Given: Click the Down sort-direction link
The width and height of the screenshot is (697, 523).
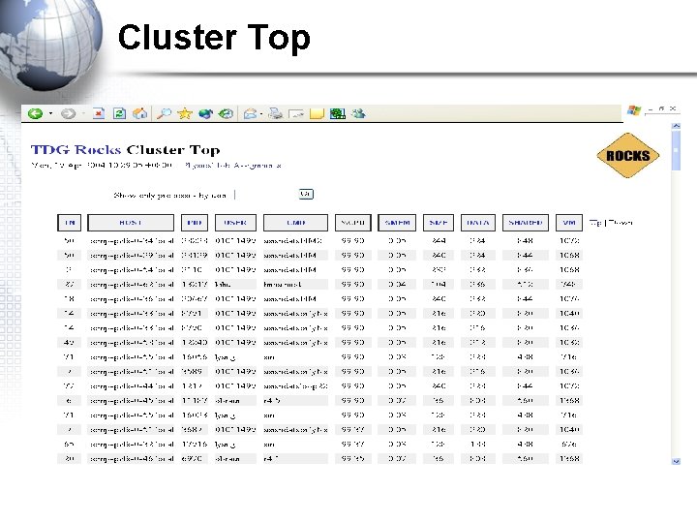Looking at the screenshot, I should tap(621, 222).
